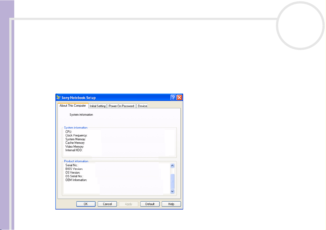Click the greyed-out Apply button
The height and width of the screenshot is (230, 326).
(x=128, y=204)
